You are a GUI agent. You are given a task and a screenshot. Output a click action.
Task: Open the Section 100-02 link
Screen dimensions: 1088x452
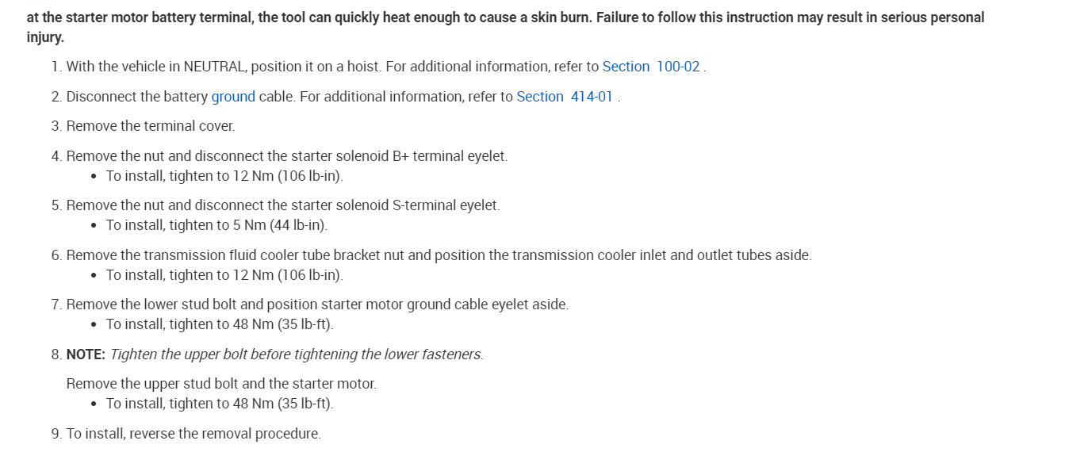pyautogui.click(x=650, y=67)
